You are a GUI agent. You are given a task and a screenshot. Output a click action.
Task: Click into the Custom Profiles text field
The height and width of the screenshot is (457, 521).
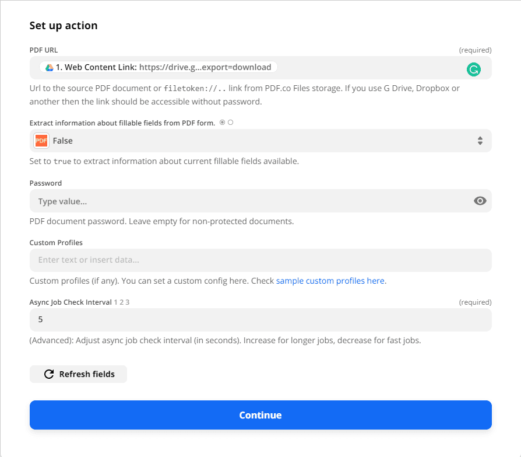260,260
